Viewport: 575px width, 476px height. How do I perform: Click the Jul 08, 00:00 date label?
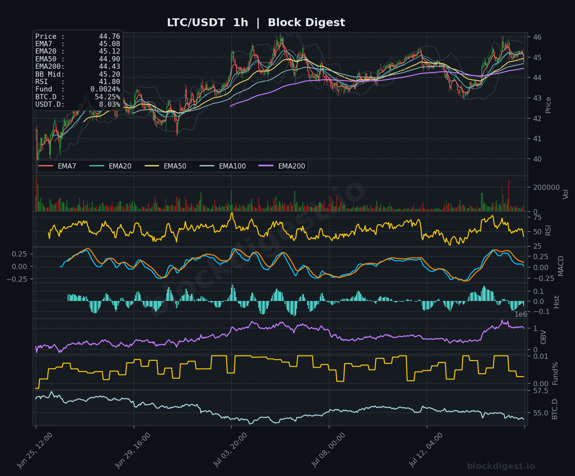[328, 450]
